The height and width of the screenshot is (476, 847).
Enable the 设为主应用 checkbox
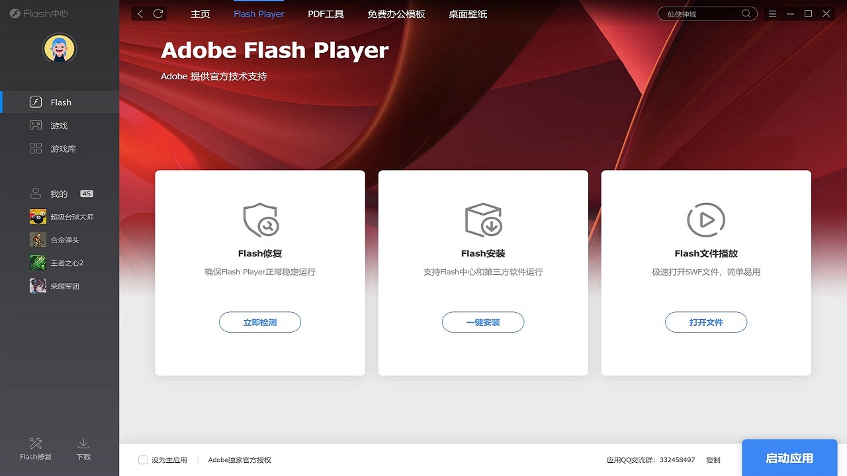pos(142,459)
